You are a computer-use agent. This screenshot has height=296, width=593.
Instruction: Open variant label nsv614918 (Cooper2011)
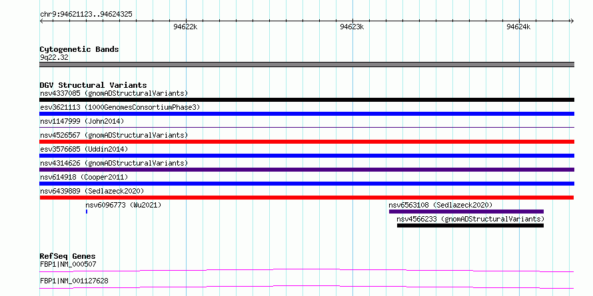tap(84, 177)
